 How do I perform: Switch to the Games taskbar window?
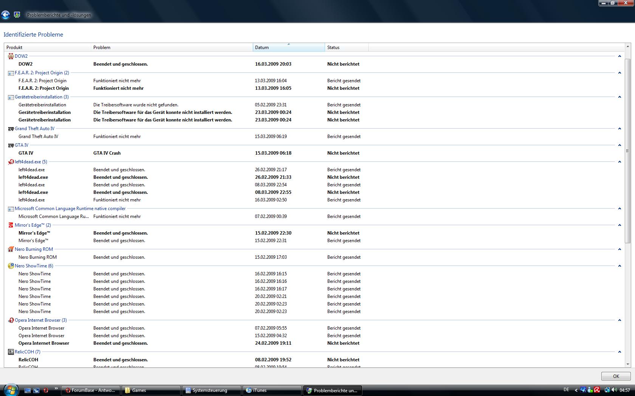(x=151, y=390)
